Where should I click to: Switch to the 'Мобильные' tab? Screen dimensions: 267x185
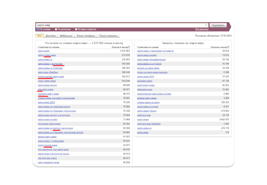tap(66, 36)
